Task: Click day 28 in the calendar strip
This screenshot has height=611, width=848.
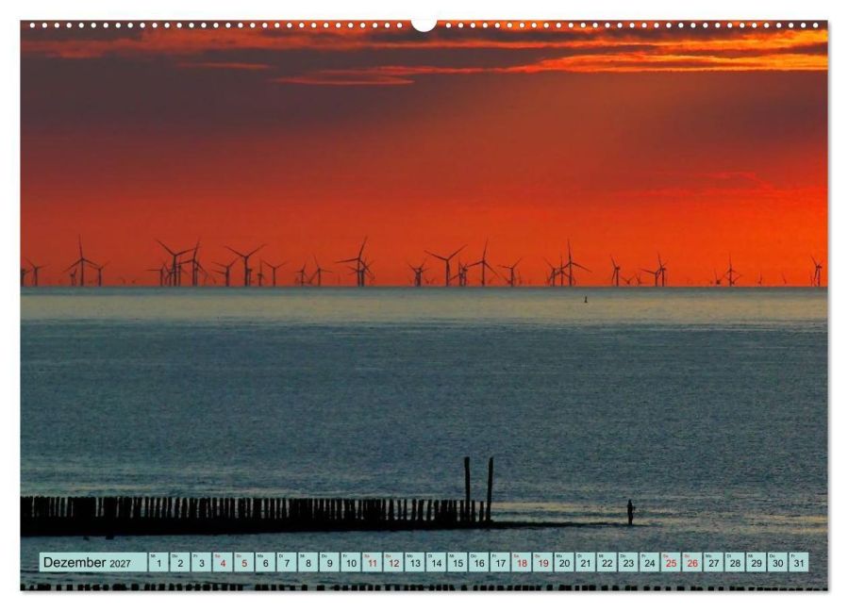Action: (736, 562)
